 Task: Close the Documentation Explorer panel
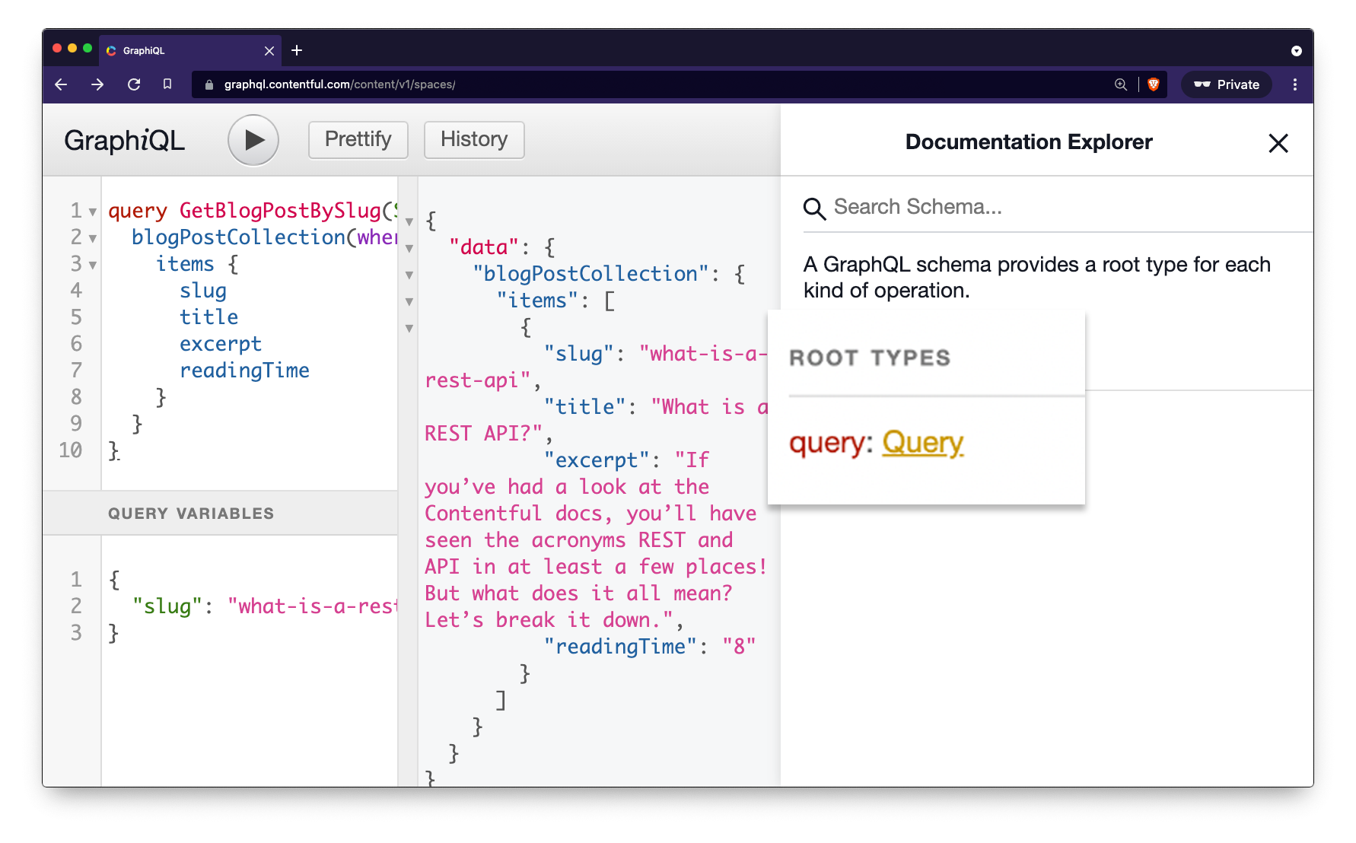pos(1278,143)
